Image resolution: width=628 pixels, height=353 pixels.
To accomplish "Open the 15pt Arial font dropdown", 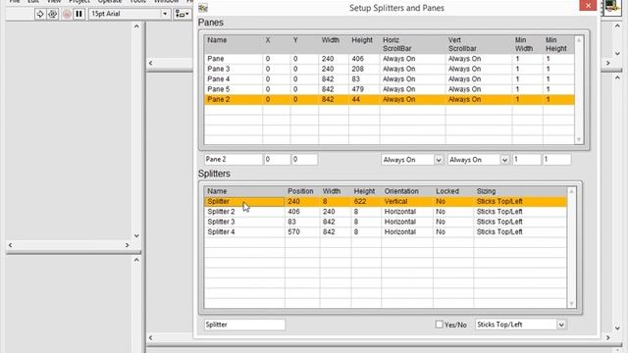I will coord(165,14).
